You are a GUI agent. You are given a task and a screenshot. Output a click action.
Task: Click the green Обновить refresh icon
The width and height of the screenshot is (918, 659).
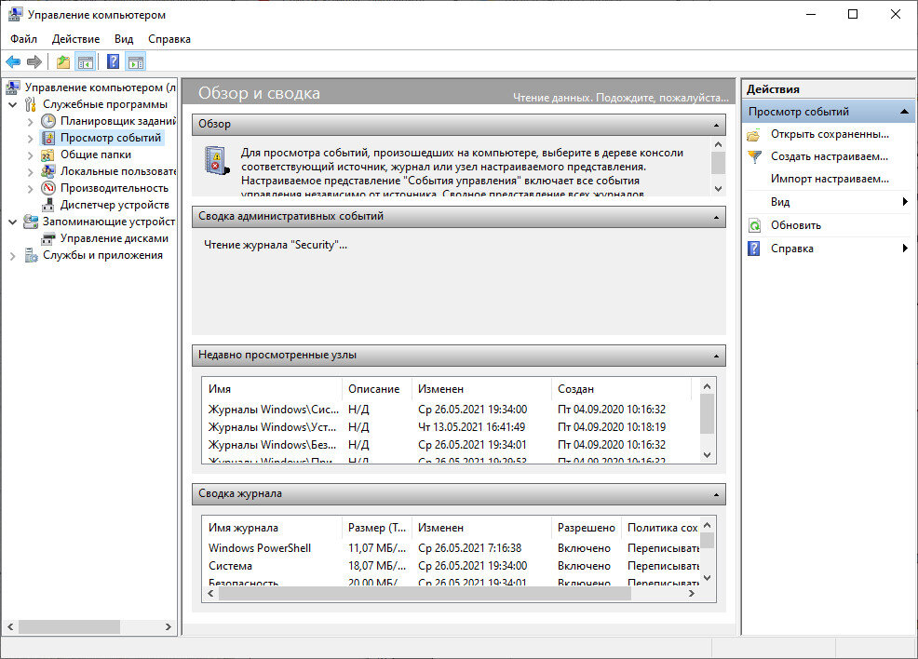coord(755,225)
